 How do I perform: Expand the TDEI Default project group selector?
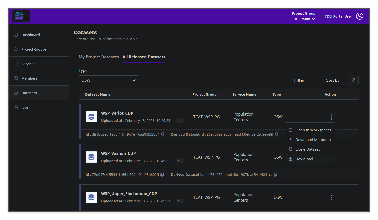click(303, 19)
